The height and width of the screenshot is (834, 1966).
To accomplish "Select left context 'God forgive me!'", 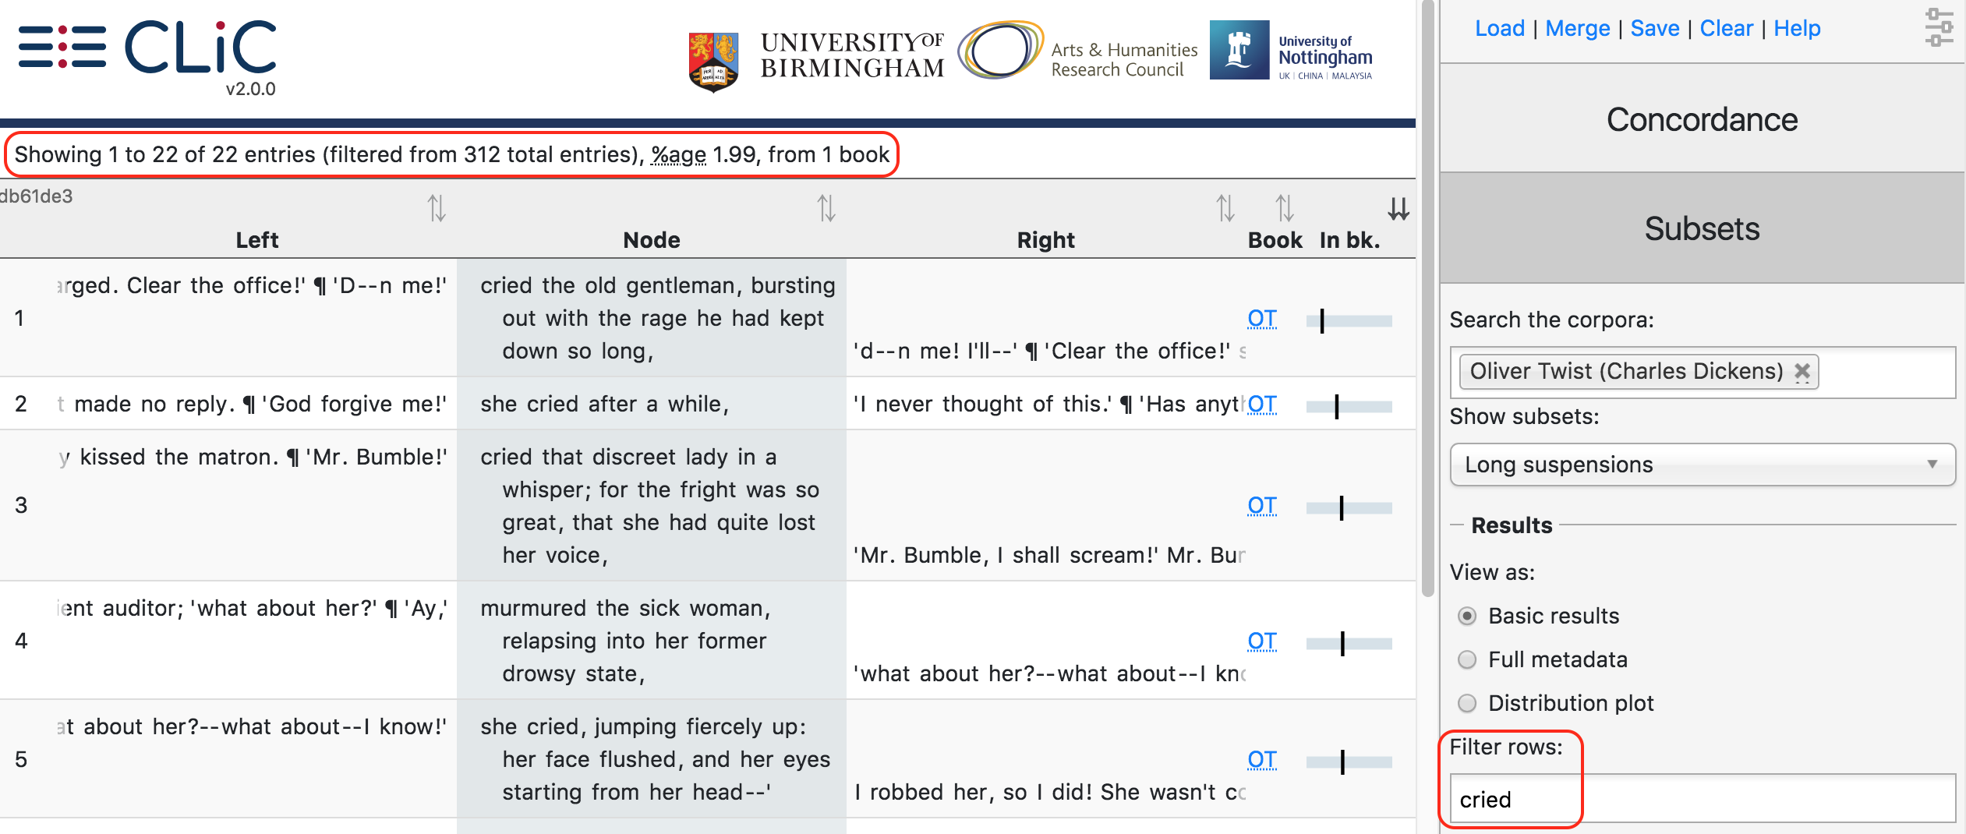I will tap(354, 404).
